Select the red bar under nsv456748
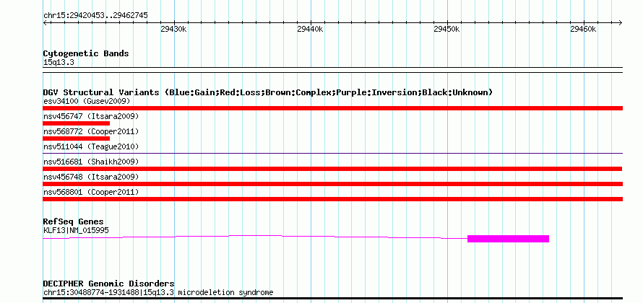 [x=332, y=184]
